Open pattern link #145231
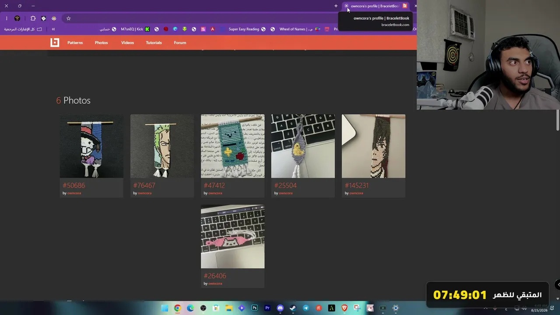560x315 pixels. (357, 185)
